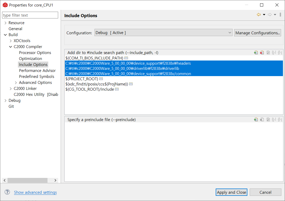
Task: Select C2000 Linker in the tree
Action: coord(25,89)
